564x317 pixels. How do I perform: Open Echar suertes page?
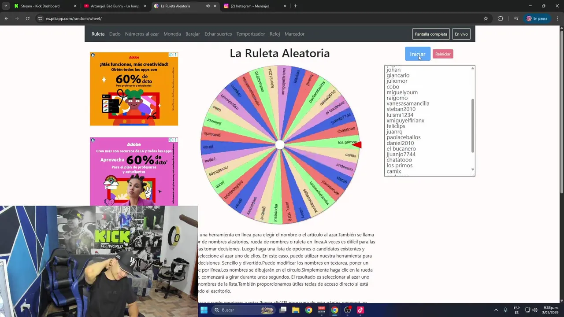tap(218, 34)
